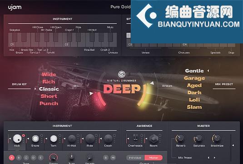Click the Grid dial pointer triangle
This screenshot has height=164, width=243.
(x=91, y=94)
